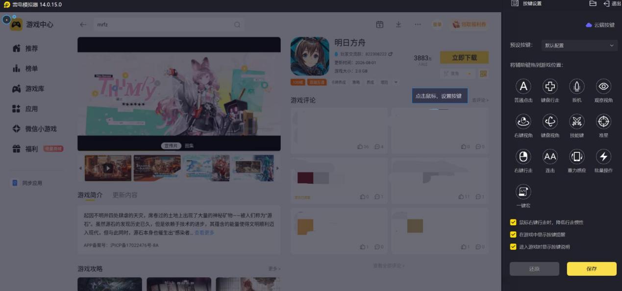
Task: Select the 一键宏 macro script icon
Action: coord(523,191)
